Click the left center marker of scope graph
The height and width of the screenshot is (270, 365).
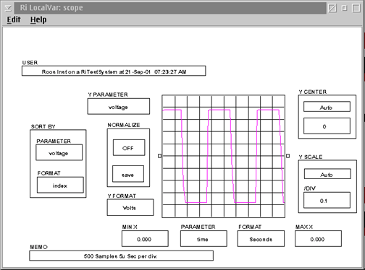point(159,156)
